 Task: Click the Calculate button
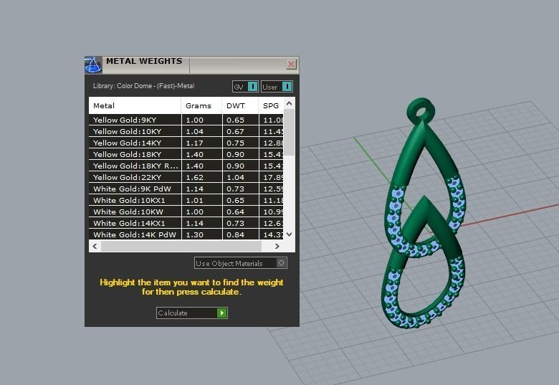click(192, 313)
